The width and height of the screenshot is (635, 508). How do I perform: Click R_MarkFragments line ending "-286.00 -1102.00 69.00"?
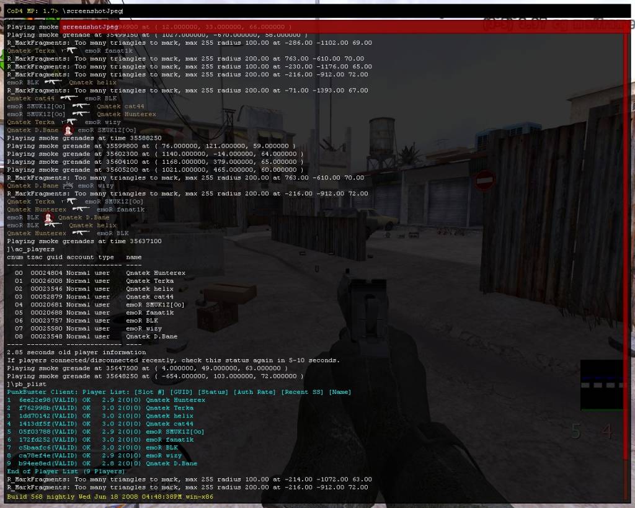point(189,43)
